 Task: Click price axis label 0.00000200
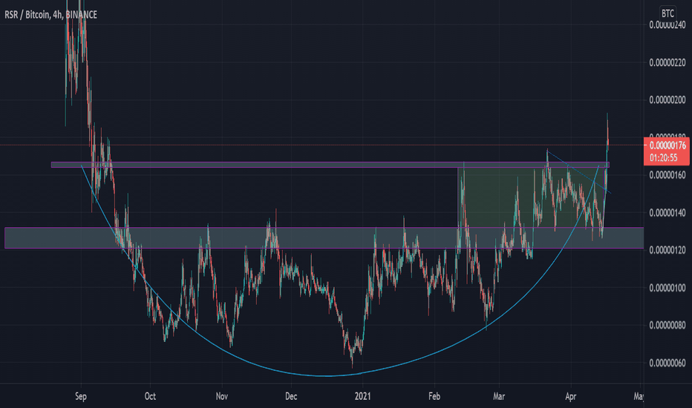tap(667, 100)
